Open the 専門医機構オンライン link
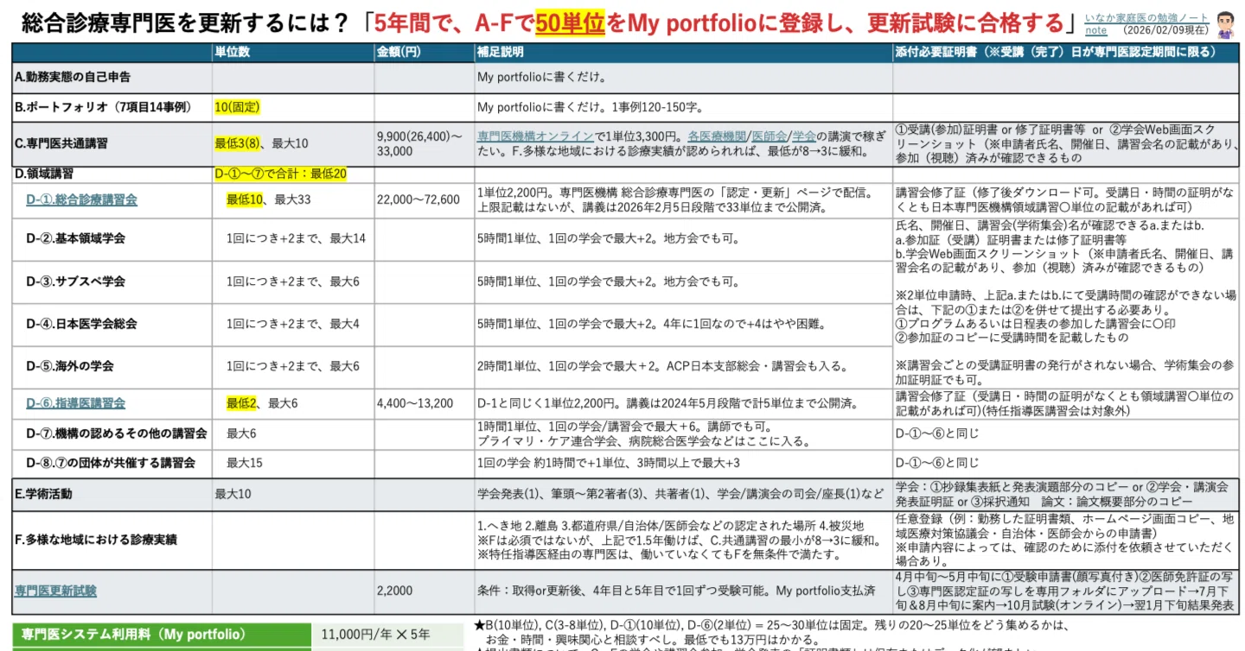 coord(535,136)
